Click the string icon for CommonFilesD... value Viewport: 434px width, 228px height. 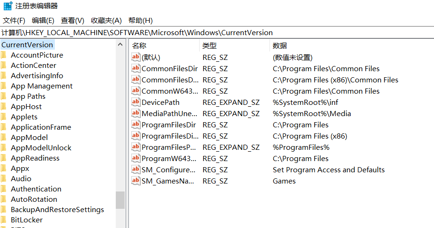135,80
